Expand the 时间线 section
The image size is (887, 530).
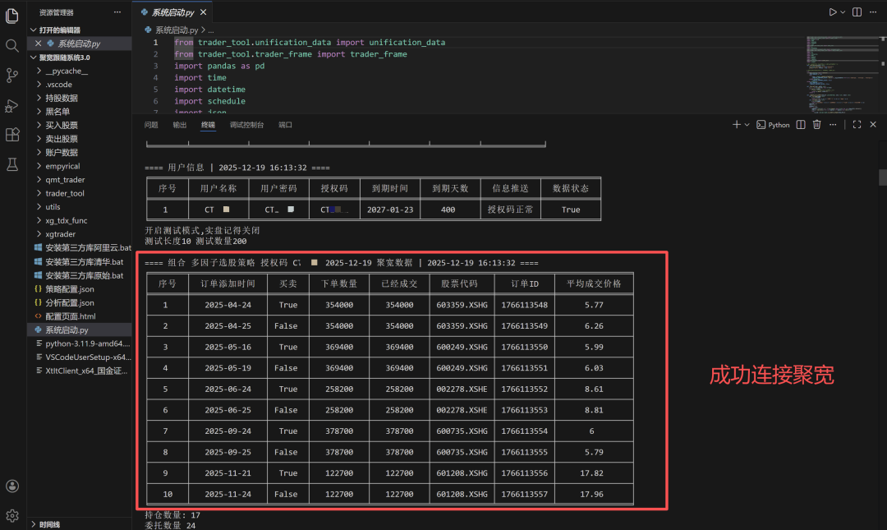(49, 524)
